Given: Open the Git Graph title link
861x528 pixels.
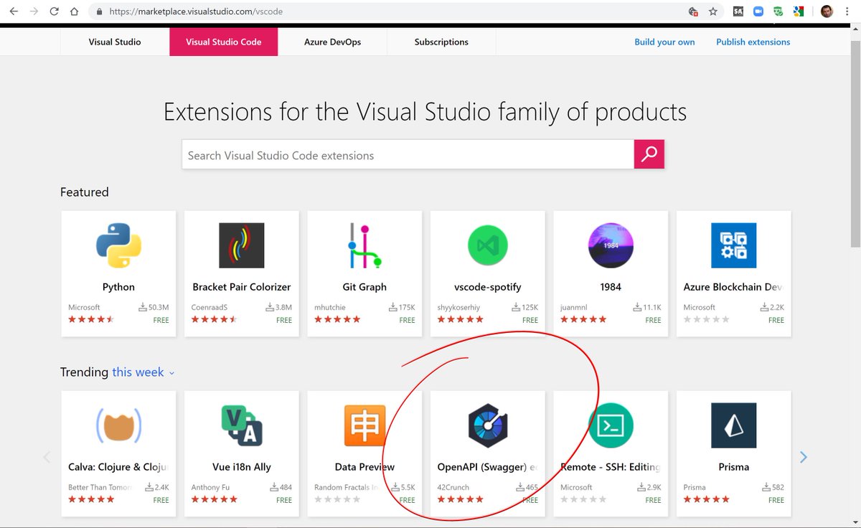Looking at the screenshot, I should (x=364, y=287).
